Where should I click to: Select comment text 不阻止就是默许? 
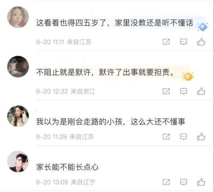(64, 72)
